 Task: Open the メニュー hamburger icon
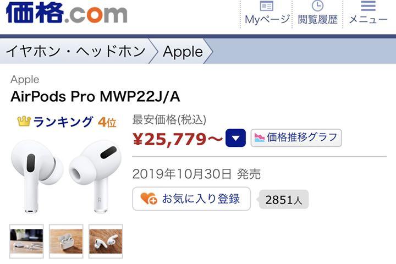point(368,6)
